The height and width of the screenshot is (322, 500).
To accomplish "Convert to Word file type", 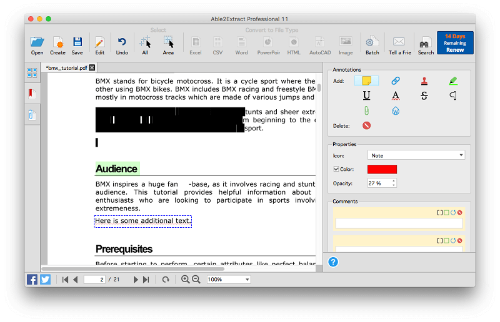I will pos(241,46).
